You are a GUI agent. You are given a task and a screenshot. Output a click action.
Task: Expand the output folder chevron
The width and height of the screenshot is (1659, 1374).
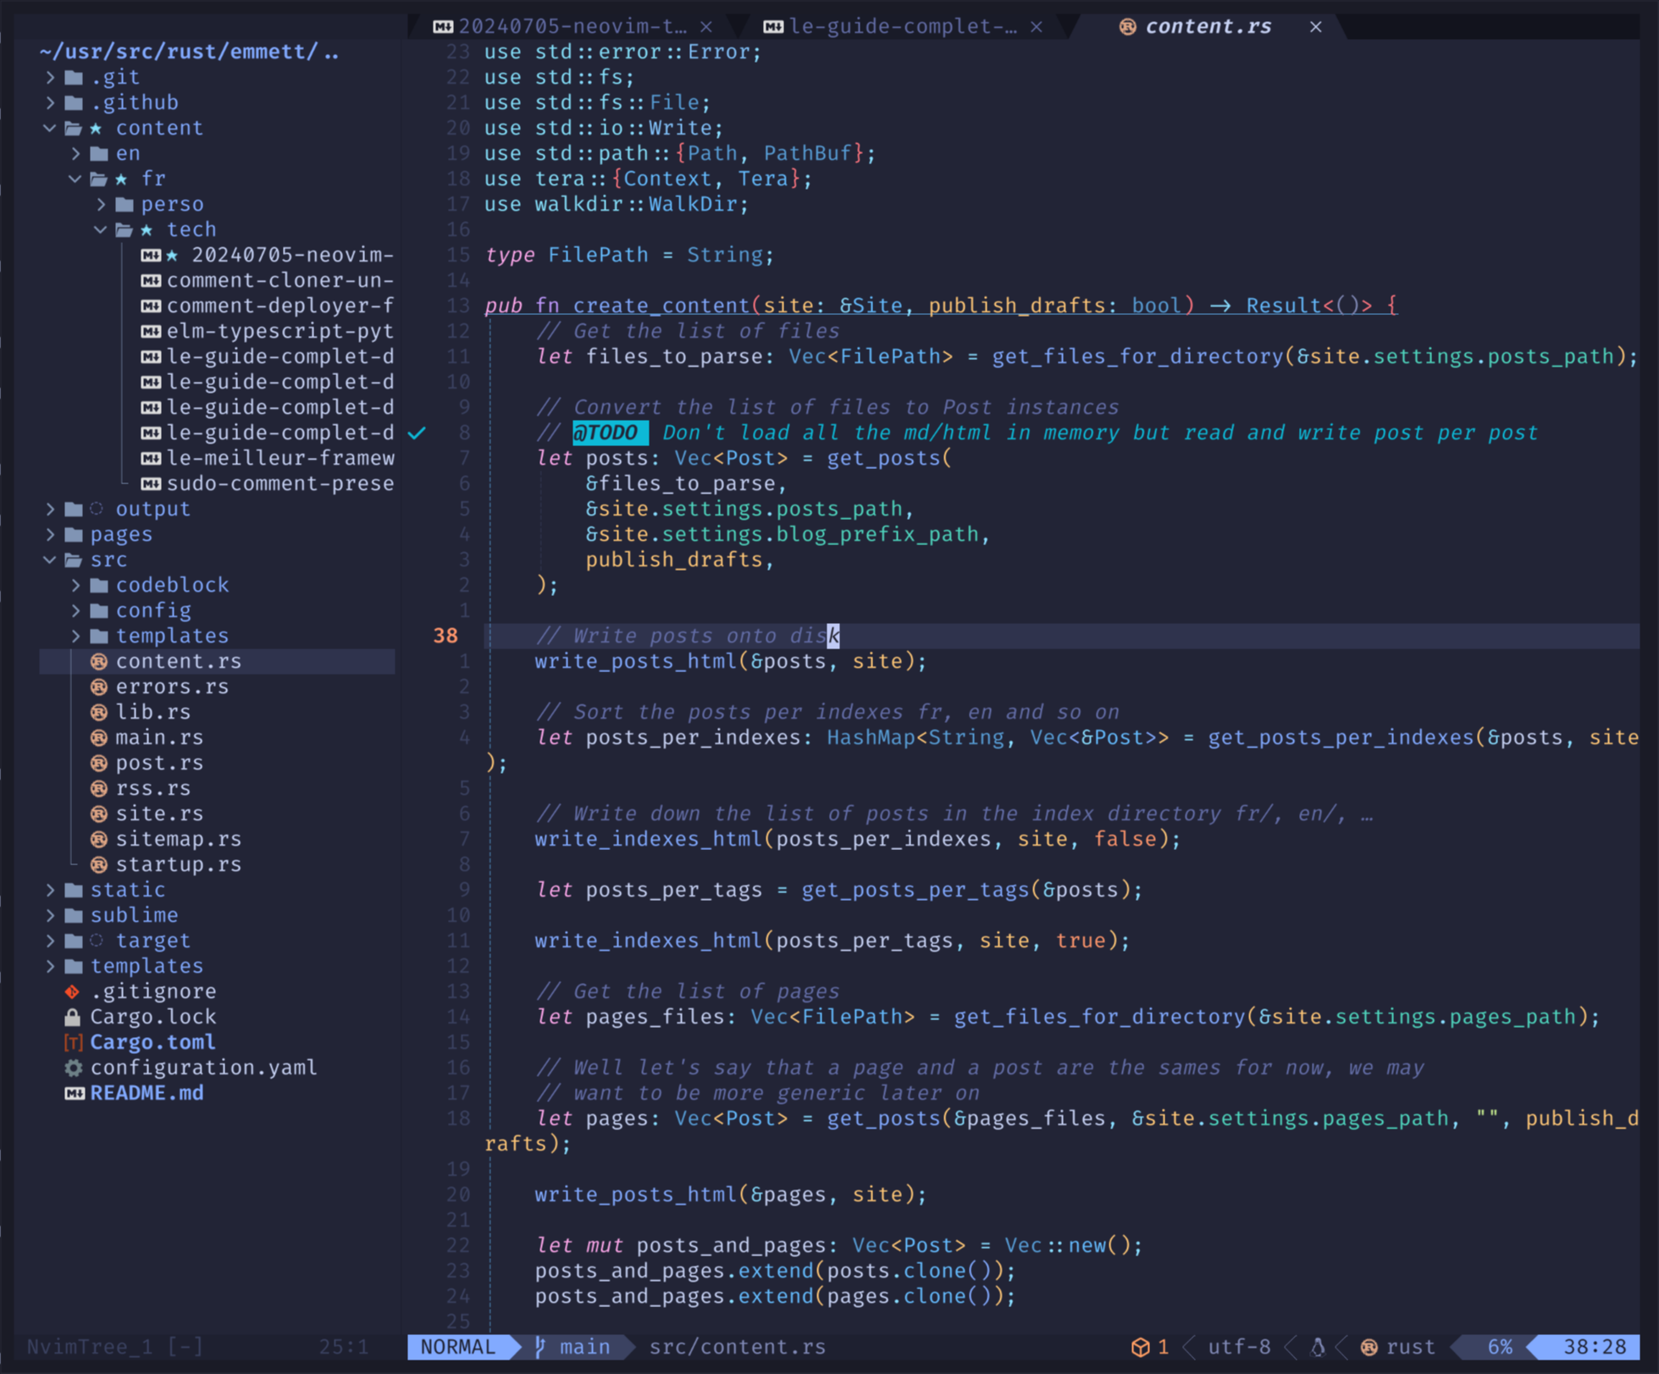(50, 509)
